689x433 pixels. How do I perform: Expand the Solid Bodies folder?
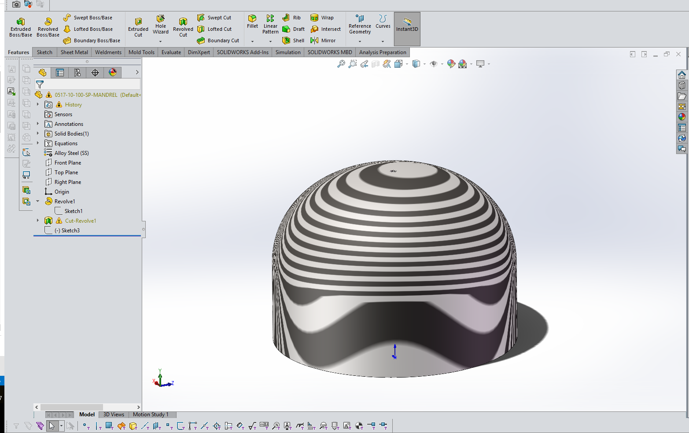37,133
